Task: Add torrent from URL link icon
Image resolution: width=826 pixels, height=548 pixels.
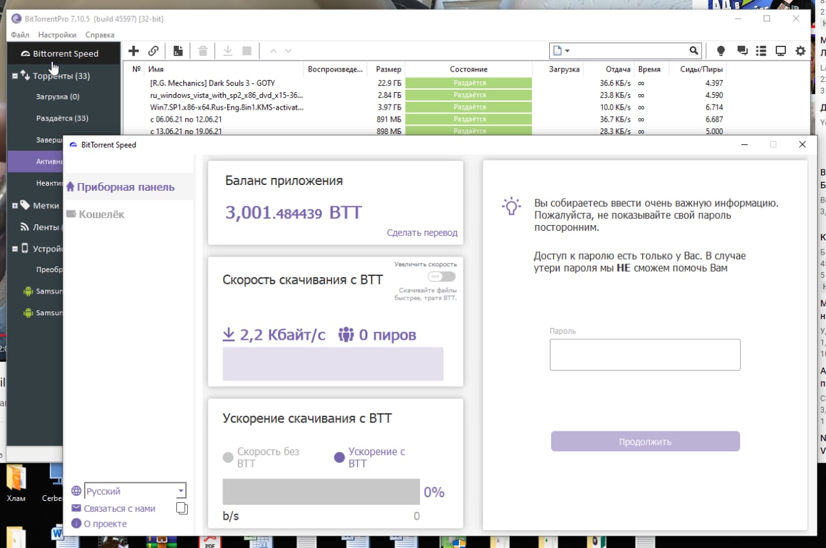Action: (154, 51)
